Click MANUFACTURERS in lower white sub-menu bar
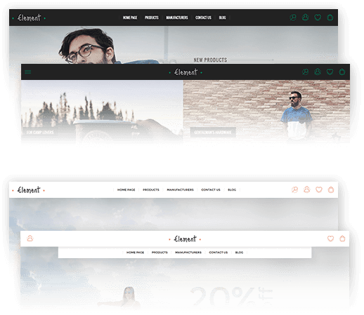Image resolution: width=364 pixels, height=315 pixels. coord(188,253)
